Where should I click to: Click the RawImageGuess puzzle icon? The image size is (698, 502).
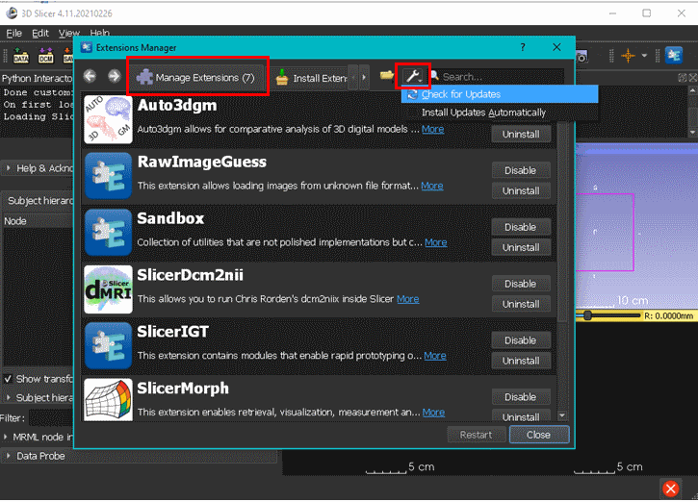108,176
